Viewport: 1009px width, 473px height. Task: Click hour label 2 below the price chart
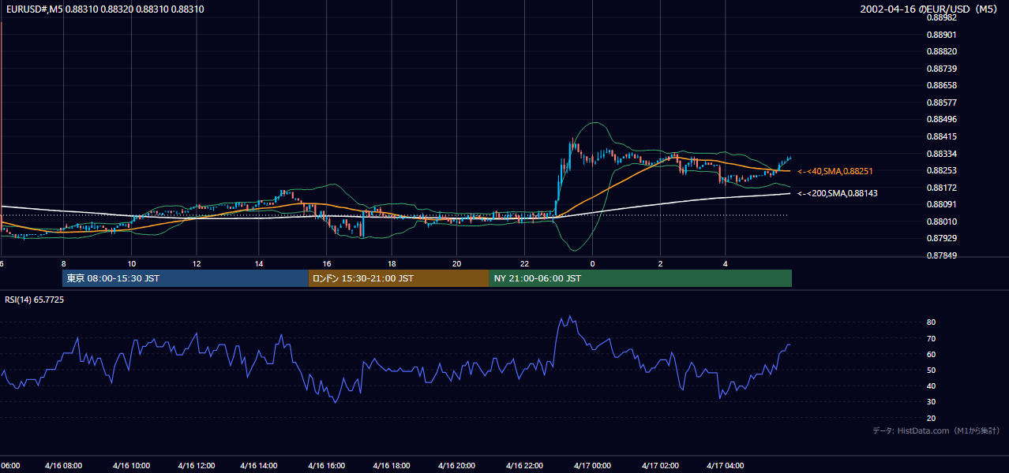[x=660, y=263]
